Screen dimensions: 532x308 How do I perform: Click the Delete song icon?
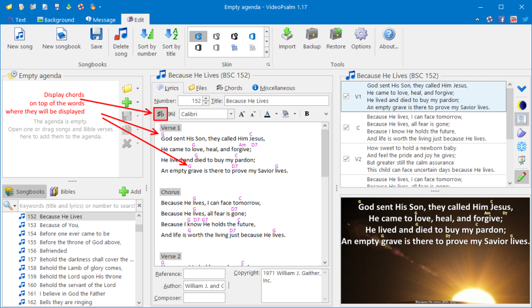click(x=121, y=35)
